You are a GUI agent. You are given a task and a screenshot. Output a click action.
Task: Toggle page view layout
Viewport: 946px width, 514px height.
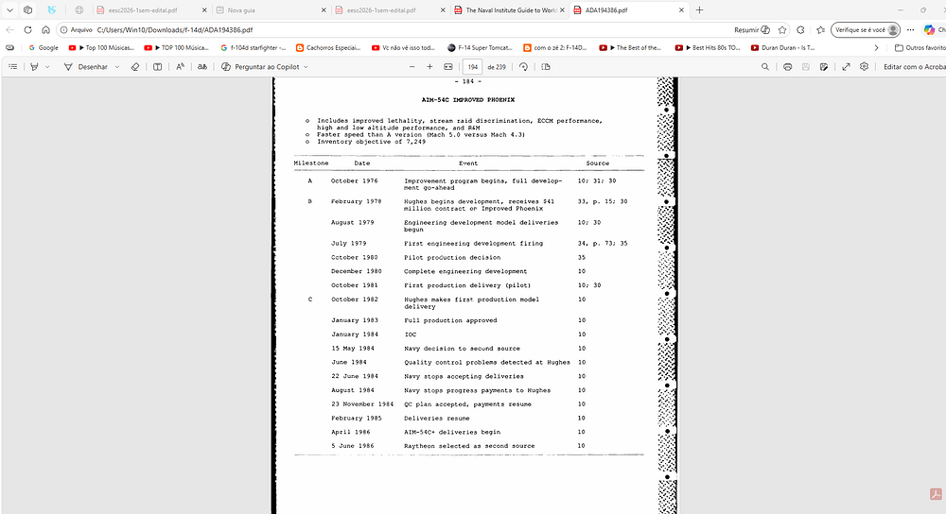coord(545,67)
